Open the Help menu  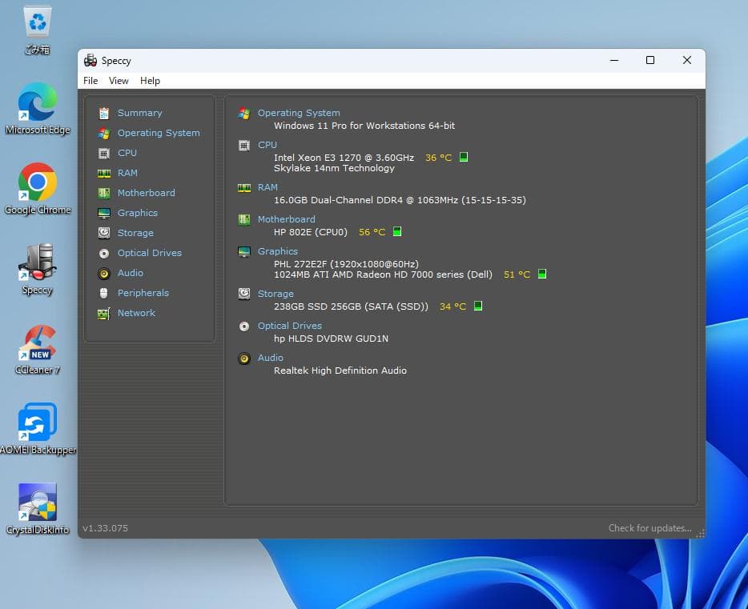click(x=150, y=81)
